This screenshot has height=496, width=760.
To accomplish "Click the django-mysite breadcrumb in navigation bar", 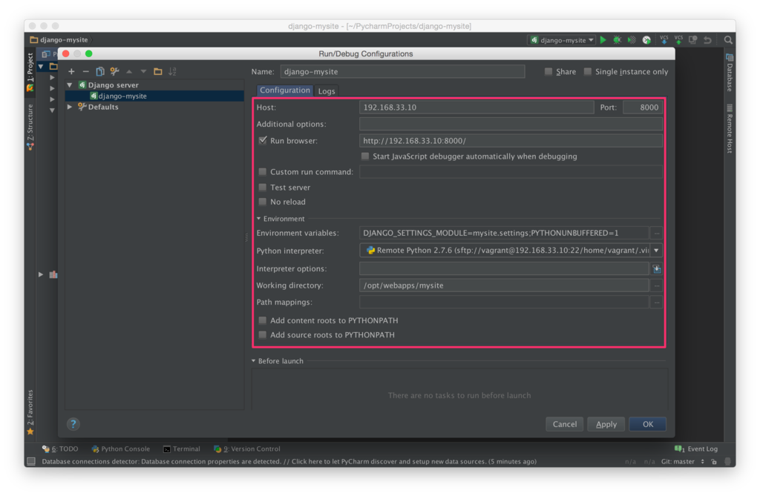I will [x=59, y=40].
